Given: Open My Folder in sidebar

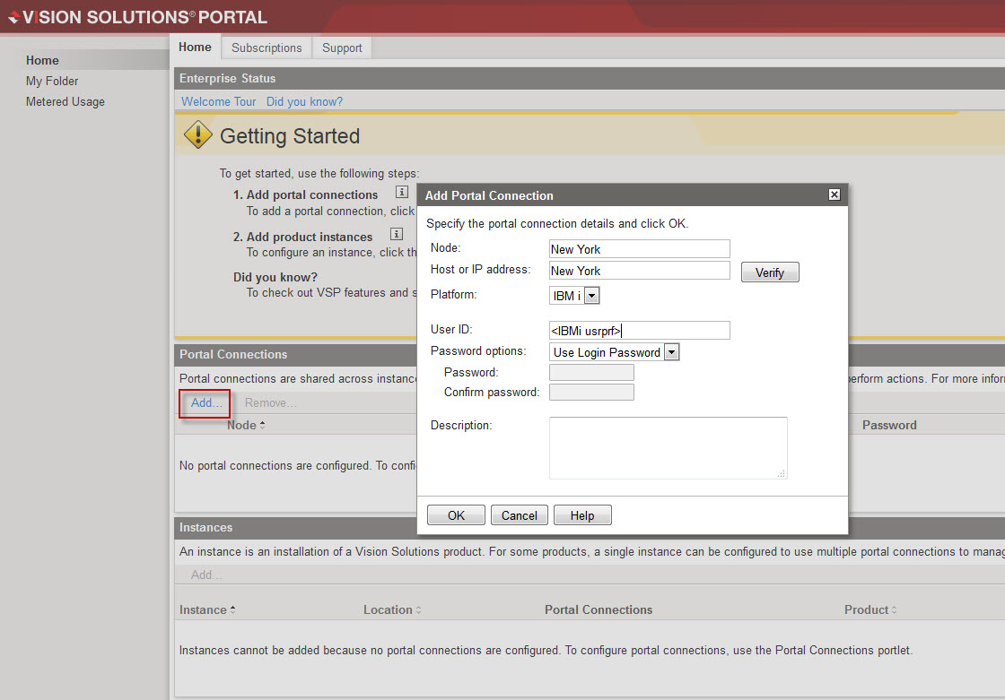Looking at the screenshot, I should tap(52, 82).
